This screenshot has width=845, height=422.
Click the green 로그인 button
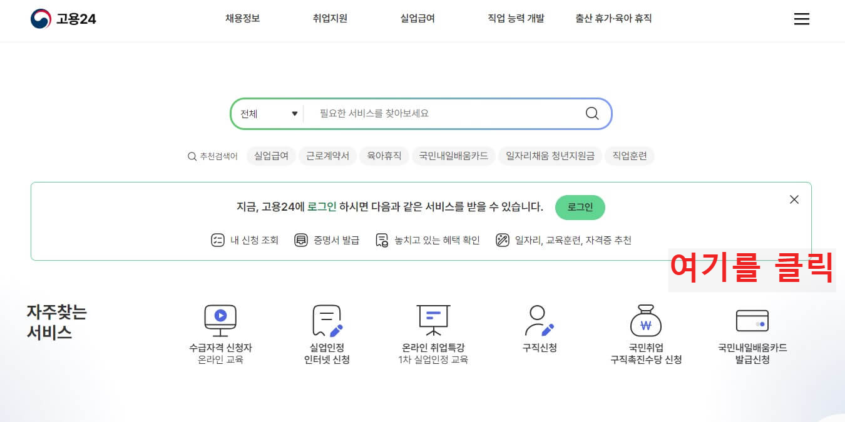click(x=580, y=208)
